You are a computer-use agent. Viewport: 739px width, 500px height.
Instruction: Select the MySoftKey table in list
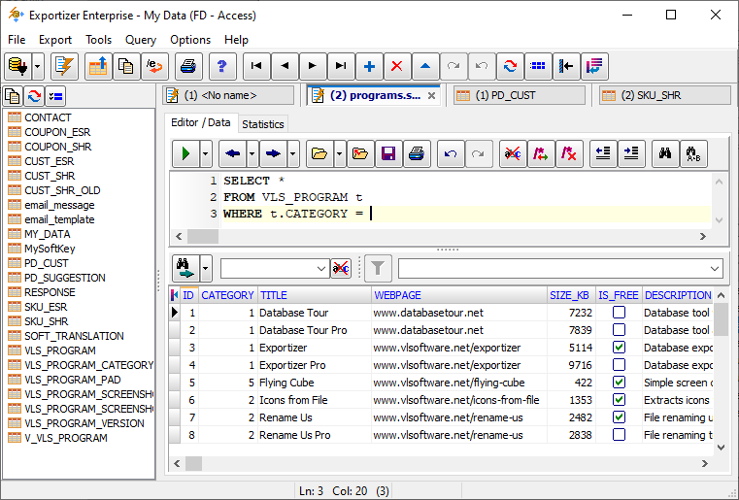50,249
